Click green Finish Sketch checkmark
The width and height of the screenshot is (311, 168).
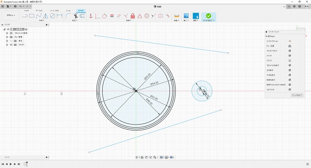209,16
